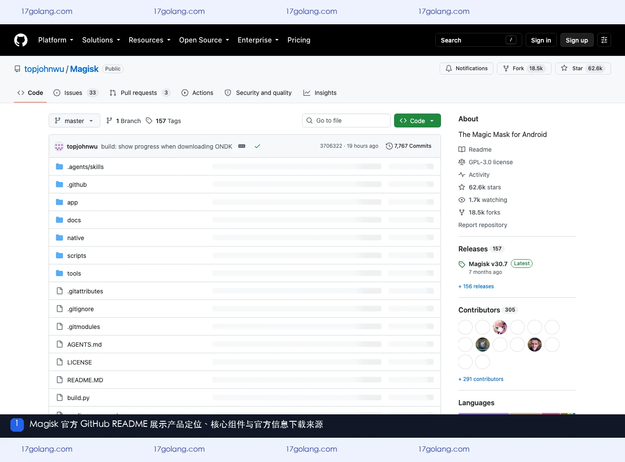Switch to the Actions tab
This screenshot has width=625, height=462.
pos(197,93)
